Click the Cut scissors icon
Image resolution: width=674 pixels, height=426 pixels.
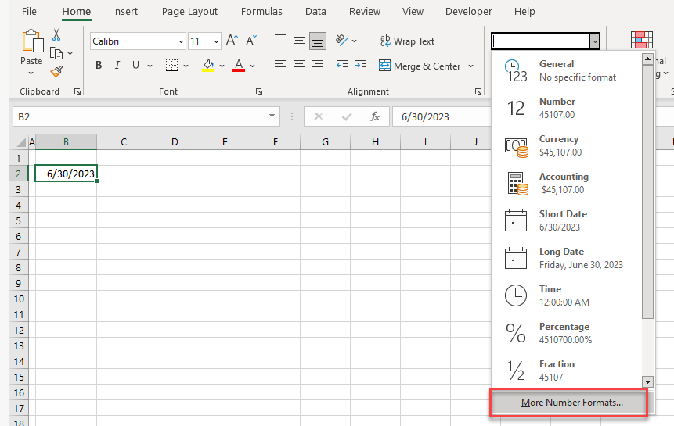tap(56, 34)
